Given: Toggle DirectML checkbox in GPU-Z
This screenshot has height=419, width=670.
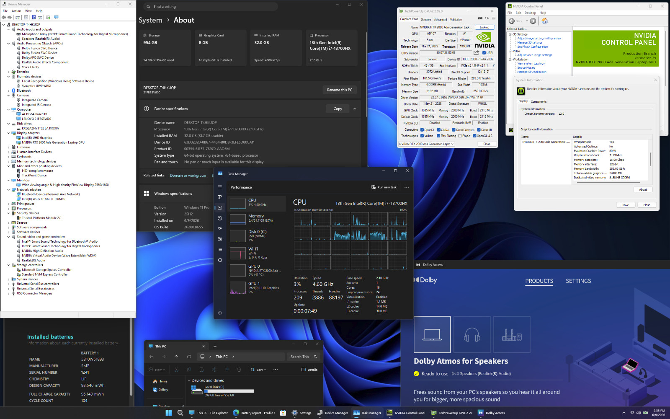Looking at the screenshot, I should tap(479, 130).
